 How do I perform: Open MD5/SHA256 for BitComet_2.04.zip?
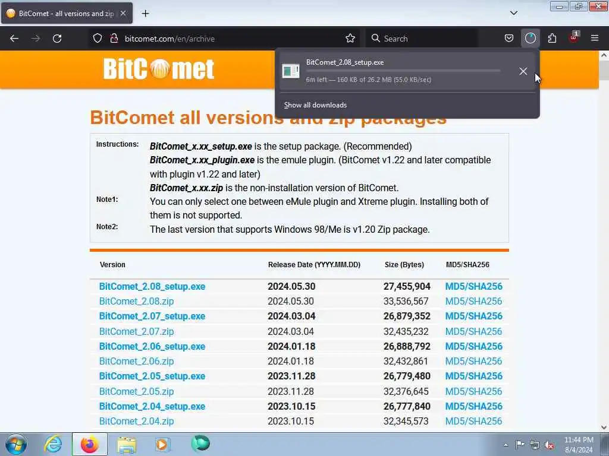pyautogui.click(x=474, y=421)
